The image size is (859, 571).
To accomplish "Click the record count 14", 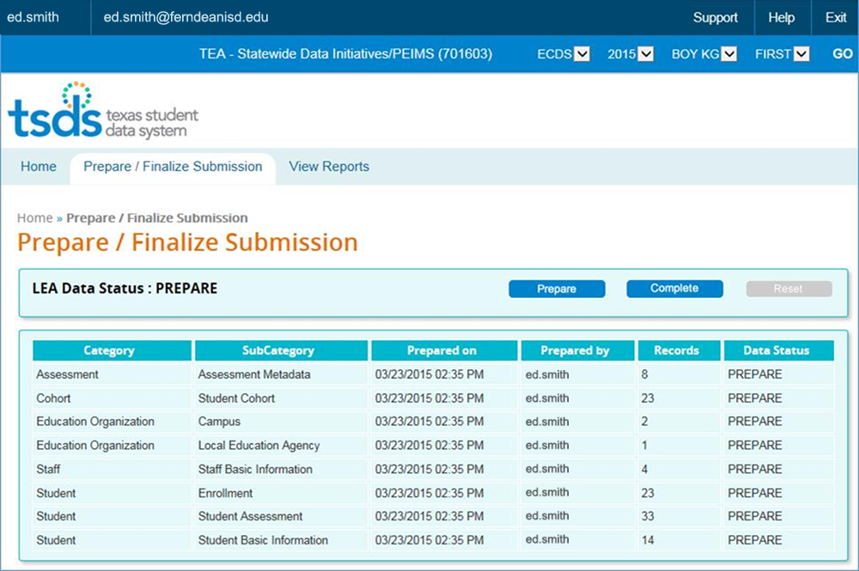I will coord(648,540).
